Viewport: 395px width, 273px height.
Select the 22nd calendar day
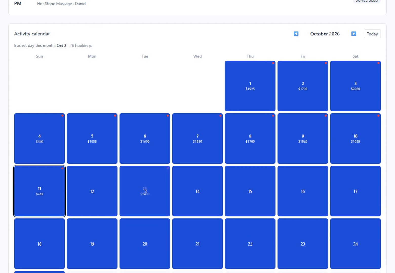250,244
